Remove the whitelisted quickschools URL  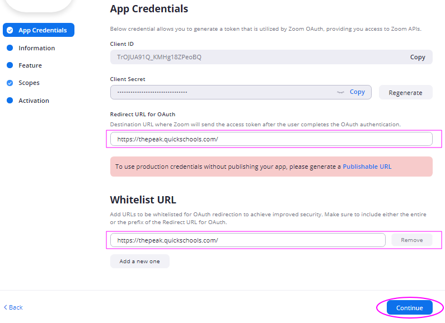coord(411,240)
